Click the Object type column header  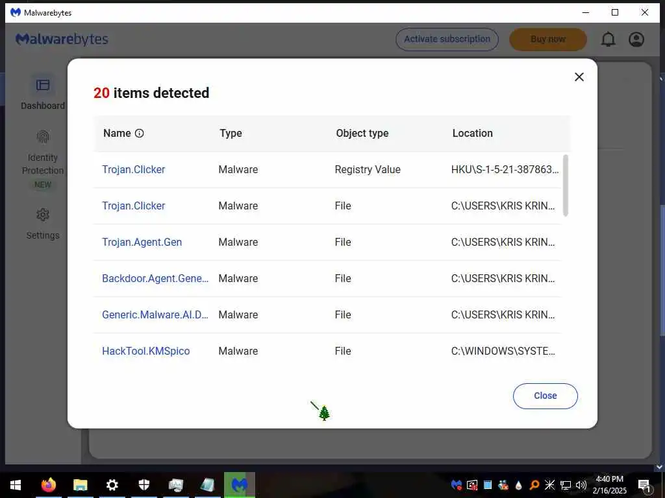tap(362, 134)
